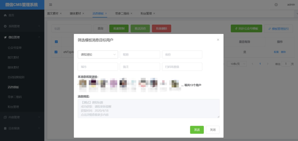Open the 模板管理指引 link
This screenshot has height=141, width=298.
[278, 29]
